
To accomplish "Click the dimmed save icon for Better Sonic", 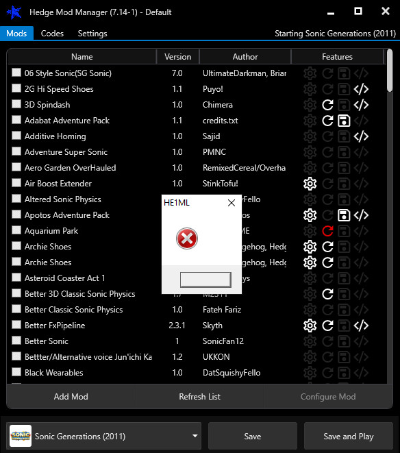I will 344,341.
